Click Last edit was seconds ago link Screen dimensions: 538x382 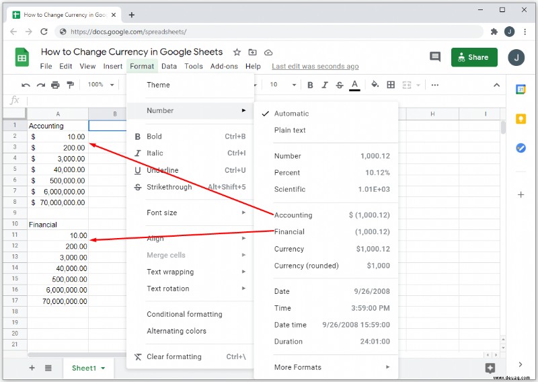315,66
